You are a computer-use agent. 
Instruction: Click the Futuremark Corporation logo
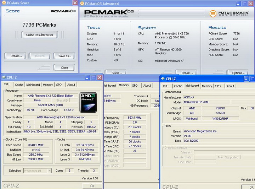[229, 13]
